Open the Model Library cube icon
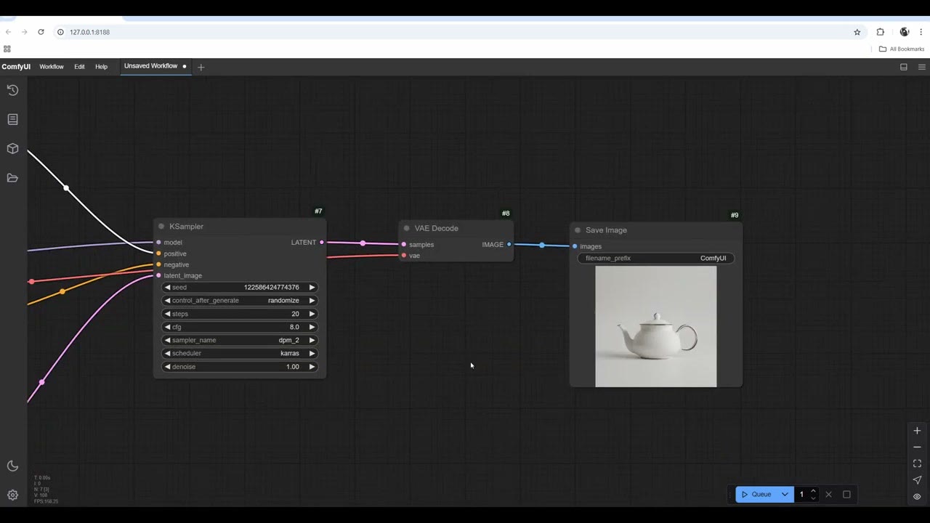Image resolution: width=930 pixels, height=523 pixels. 12,149
